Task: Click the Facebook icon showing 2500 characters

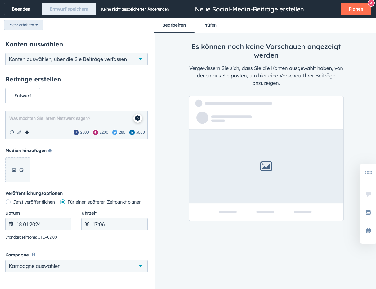Action: point(76,132)
